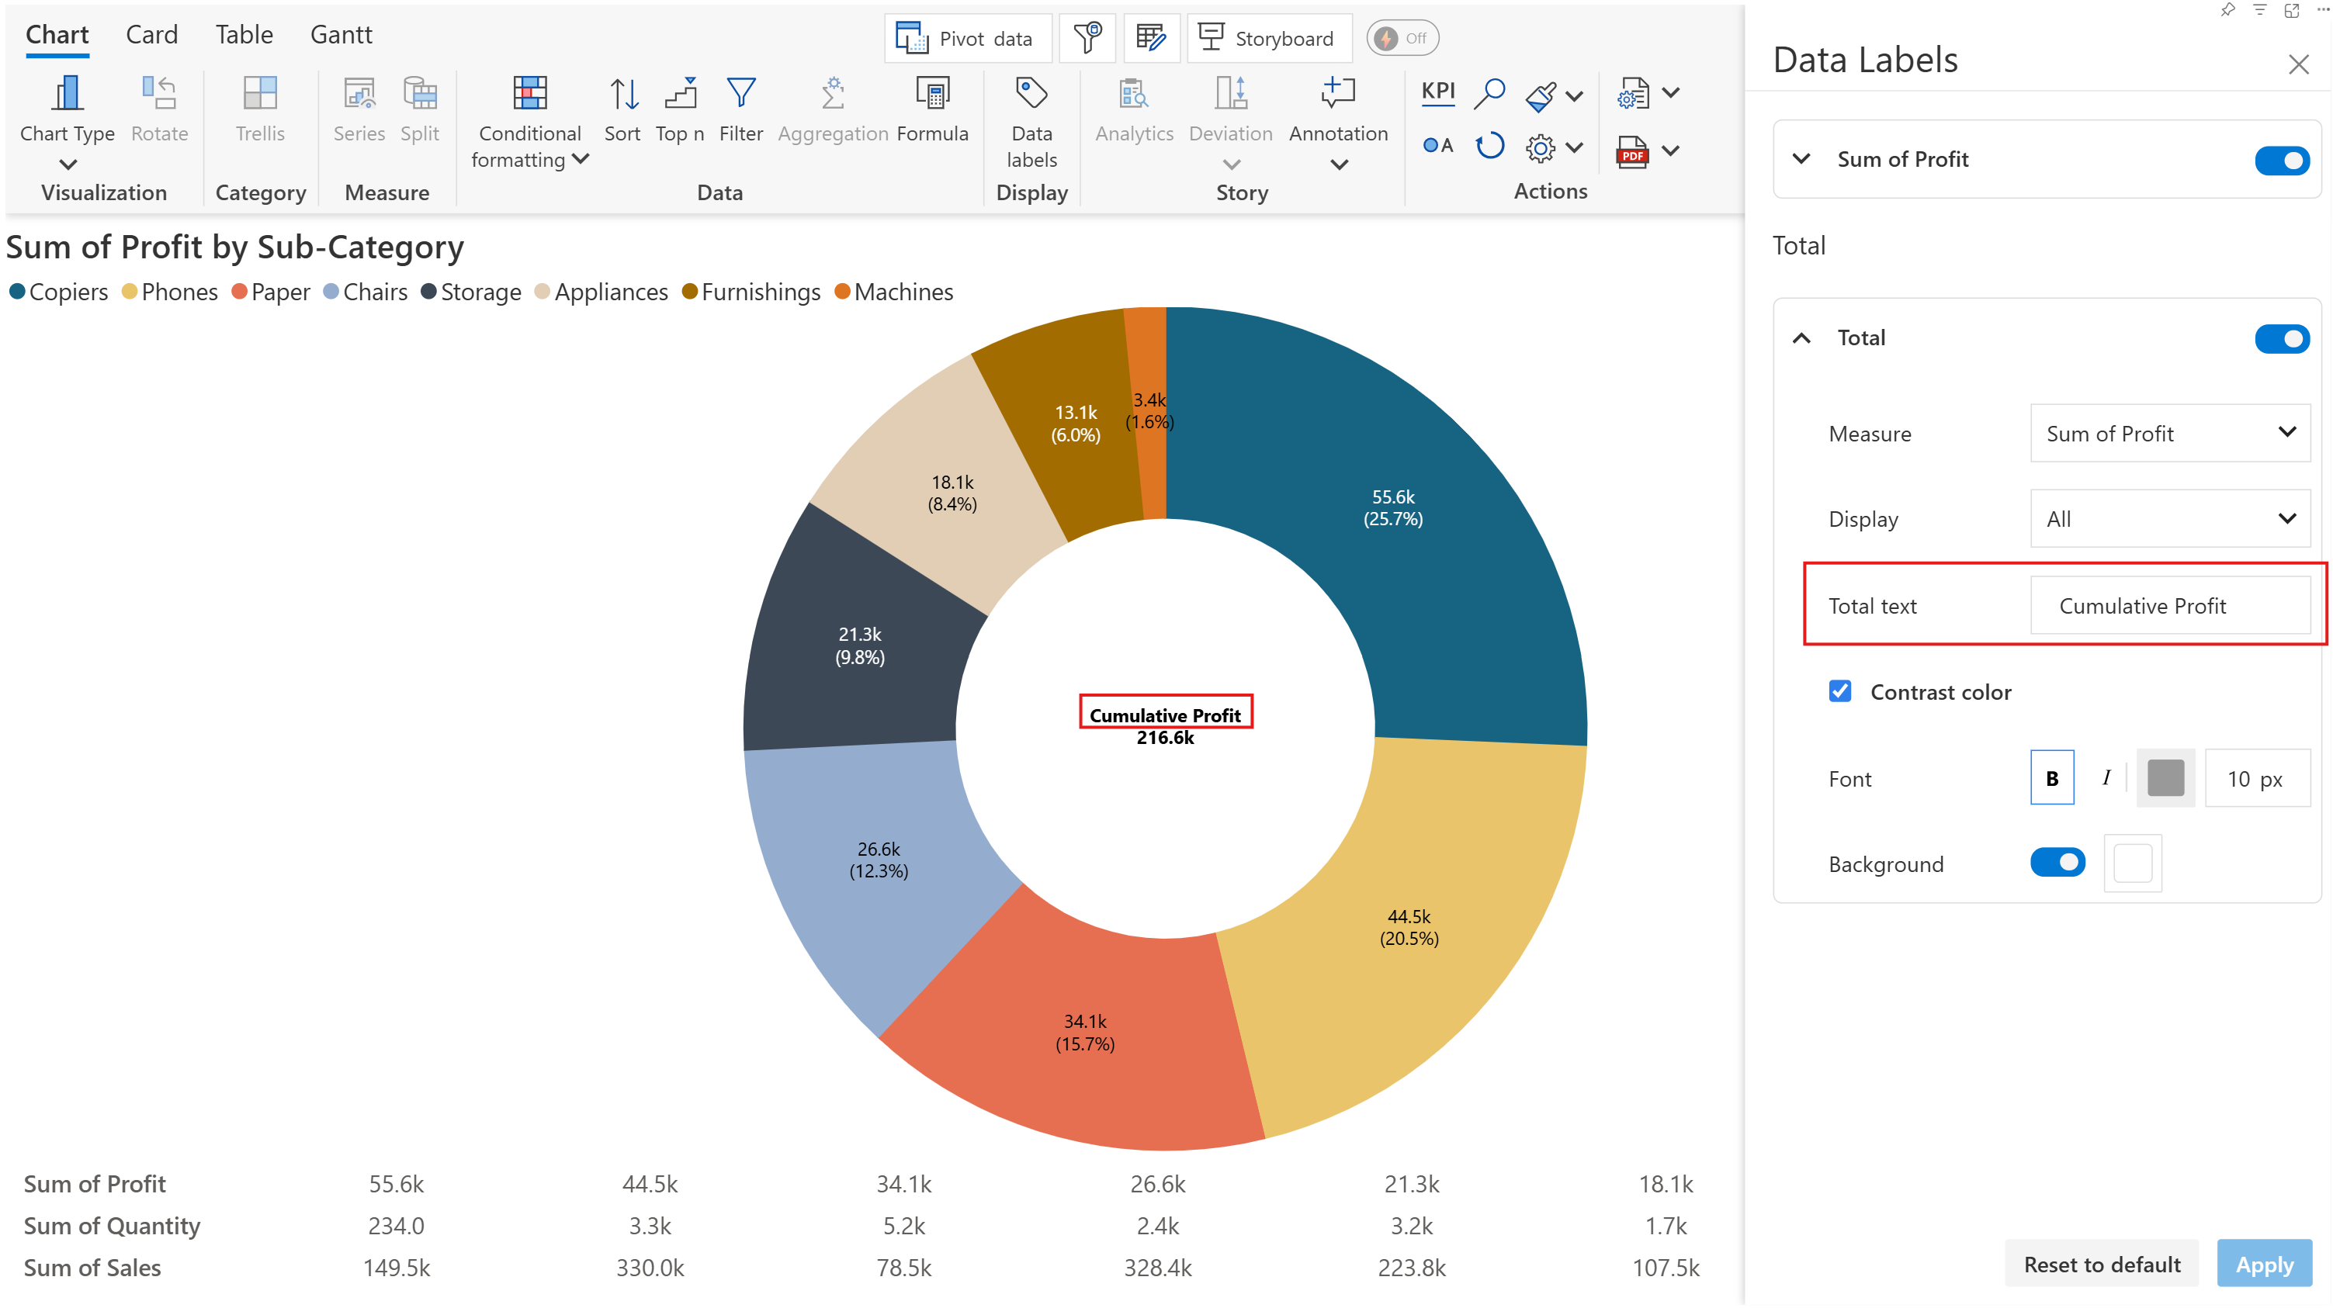Viewport: 2333px width, 1308px height.
Task: Click the gray font color swatch
Action: pos(2165,777)
